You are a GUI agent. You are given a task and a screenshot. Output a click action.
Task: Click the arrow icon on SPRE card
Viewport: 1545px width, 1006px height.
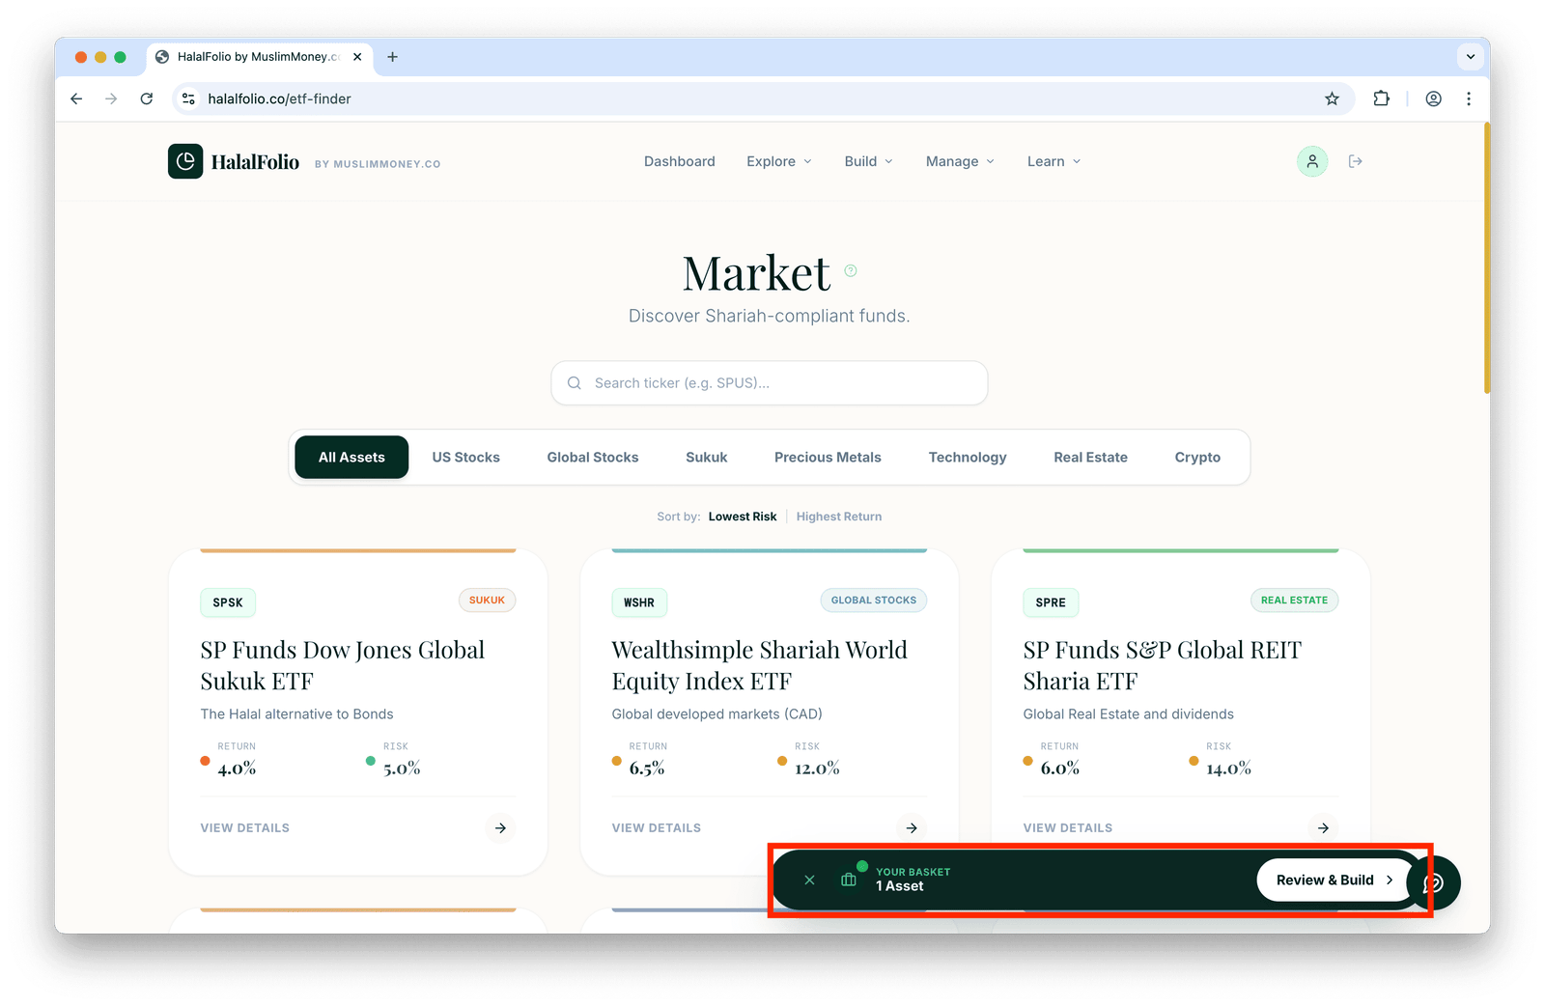click(1323, 828)
